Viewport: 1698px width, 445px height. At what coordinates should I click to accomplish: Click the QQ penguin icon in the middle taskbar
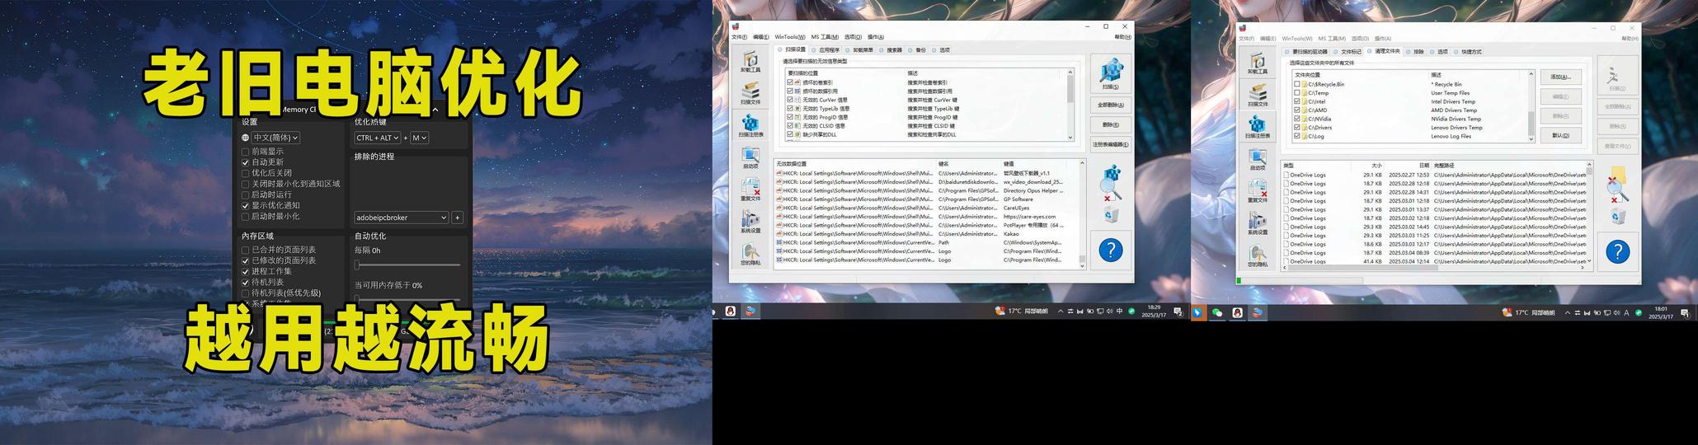[730, 311]
